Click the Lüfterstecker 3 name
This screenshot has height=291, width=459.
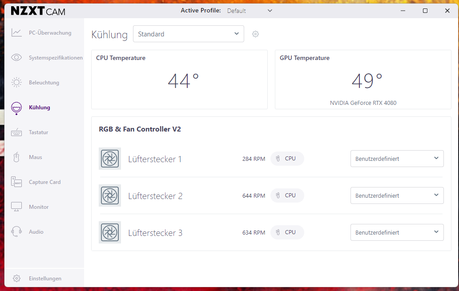155,233
